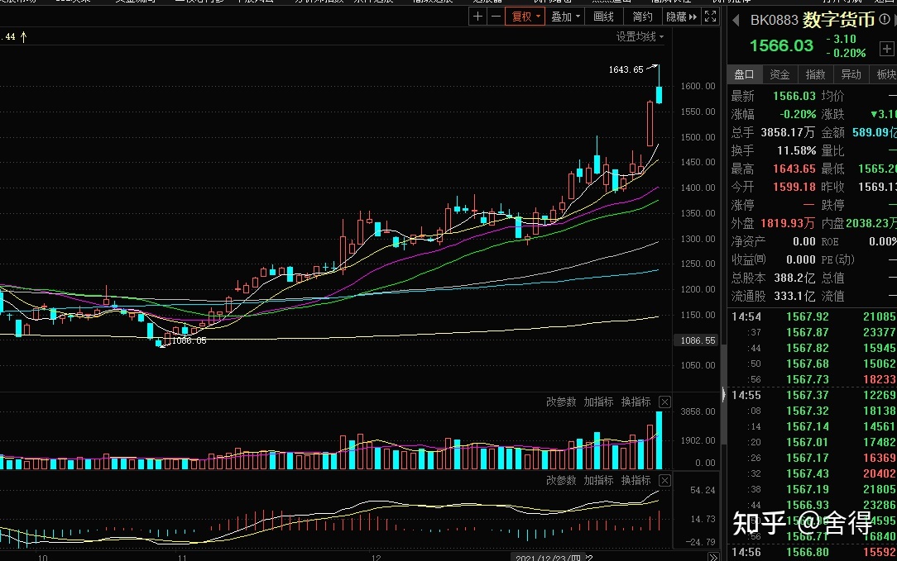
Task: Open the 复权 dropdown
Action: (x=526, y=16)
